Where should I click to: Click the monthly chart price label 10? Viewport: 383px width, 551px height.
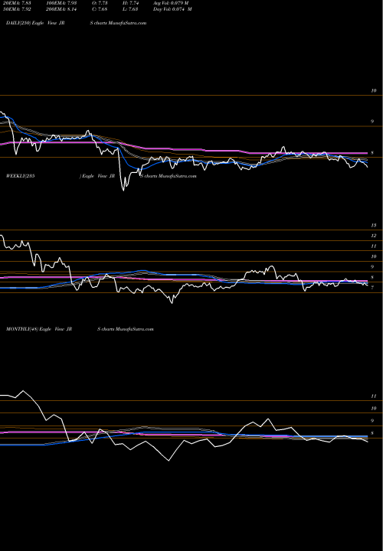coord(374,409)
